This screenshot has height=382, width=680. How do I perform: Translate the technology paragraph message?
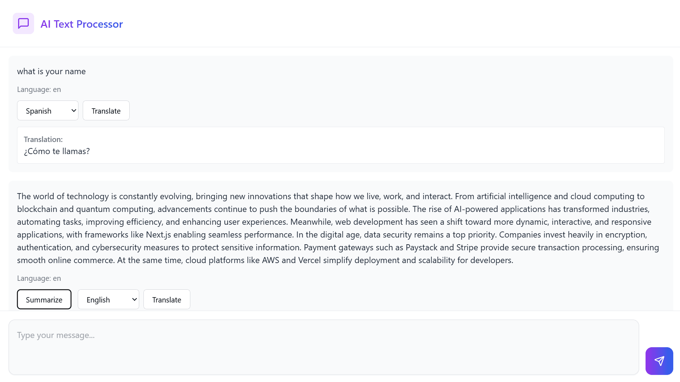click(167, 299)
